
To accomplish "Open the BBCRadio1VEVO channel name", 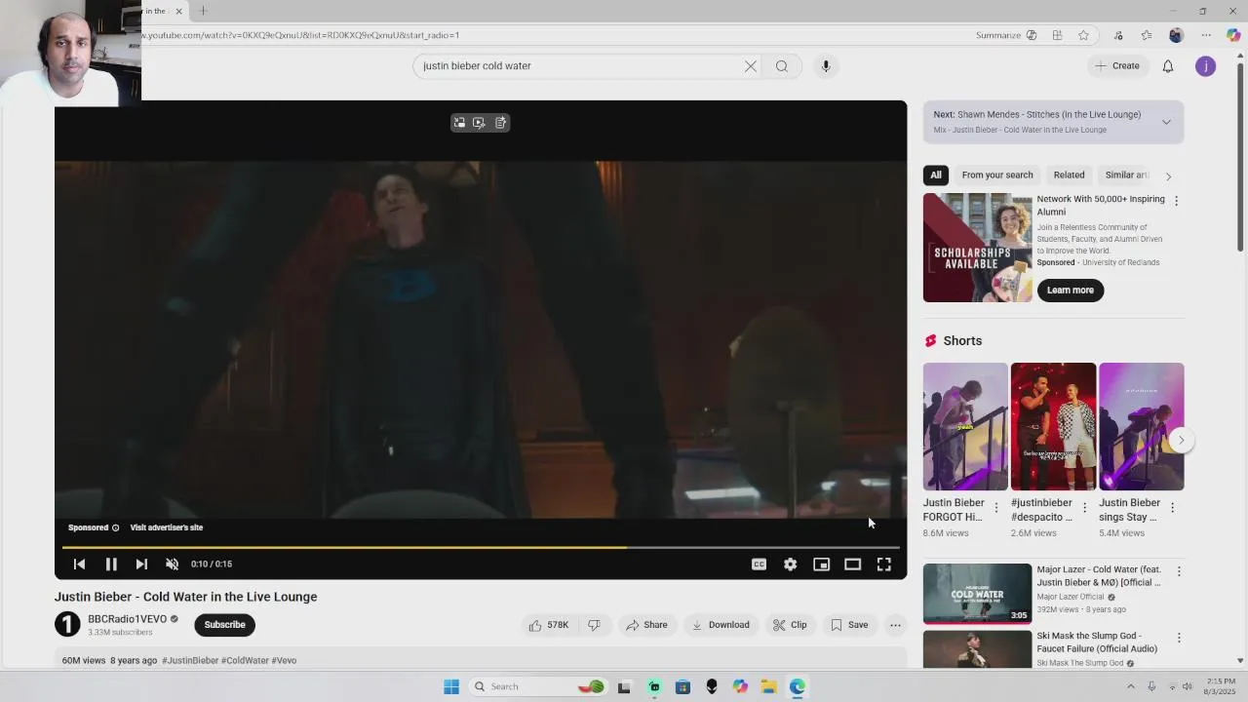I will click(127, 619).
